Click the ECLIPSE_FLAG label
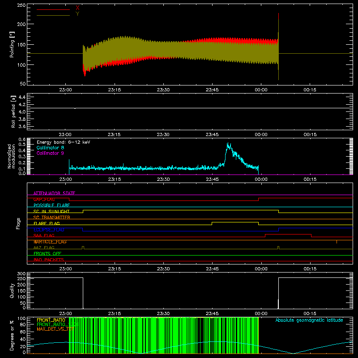The height and width of the screenshot is (358, 358). tap(49, 230)
